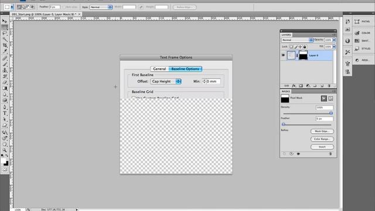Open the Layers panel flyout menu

(333, 35)
